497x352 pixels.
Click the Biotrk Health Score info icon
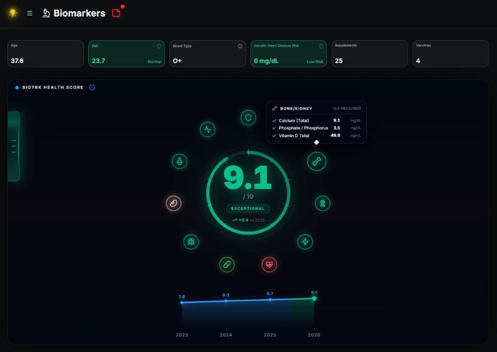(x=92, y=87)
